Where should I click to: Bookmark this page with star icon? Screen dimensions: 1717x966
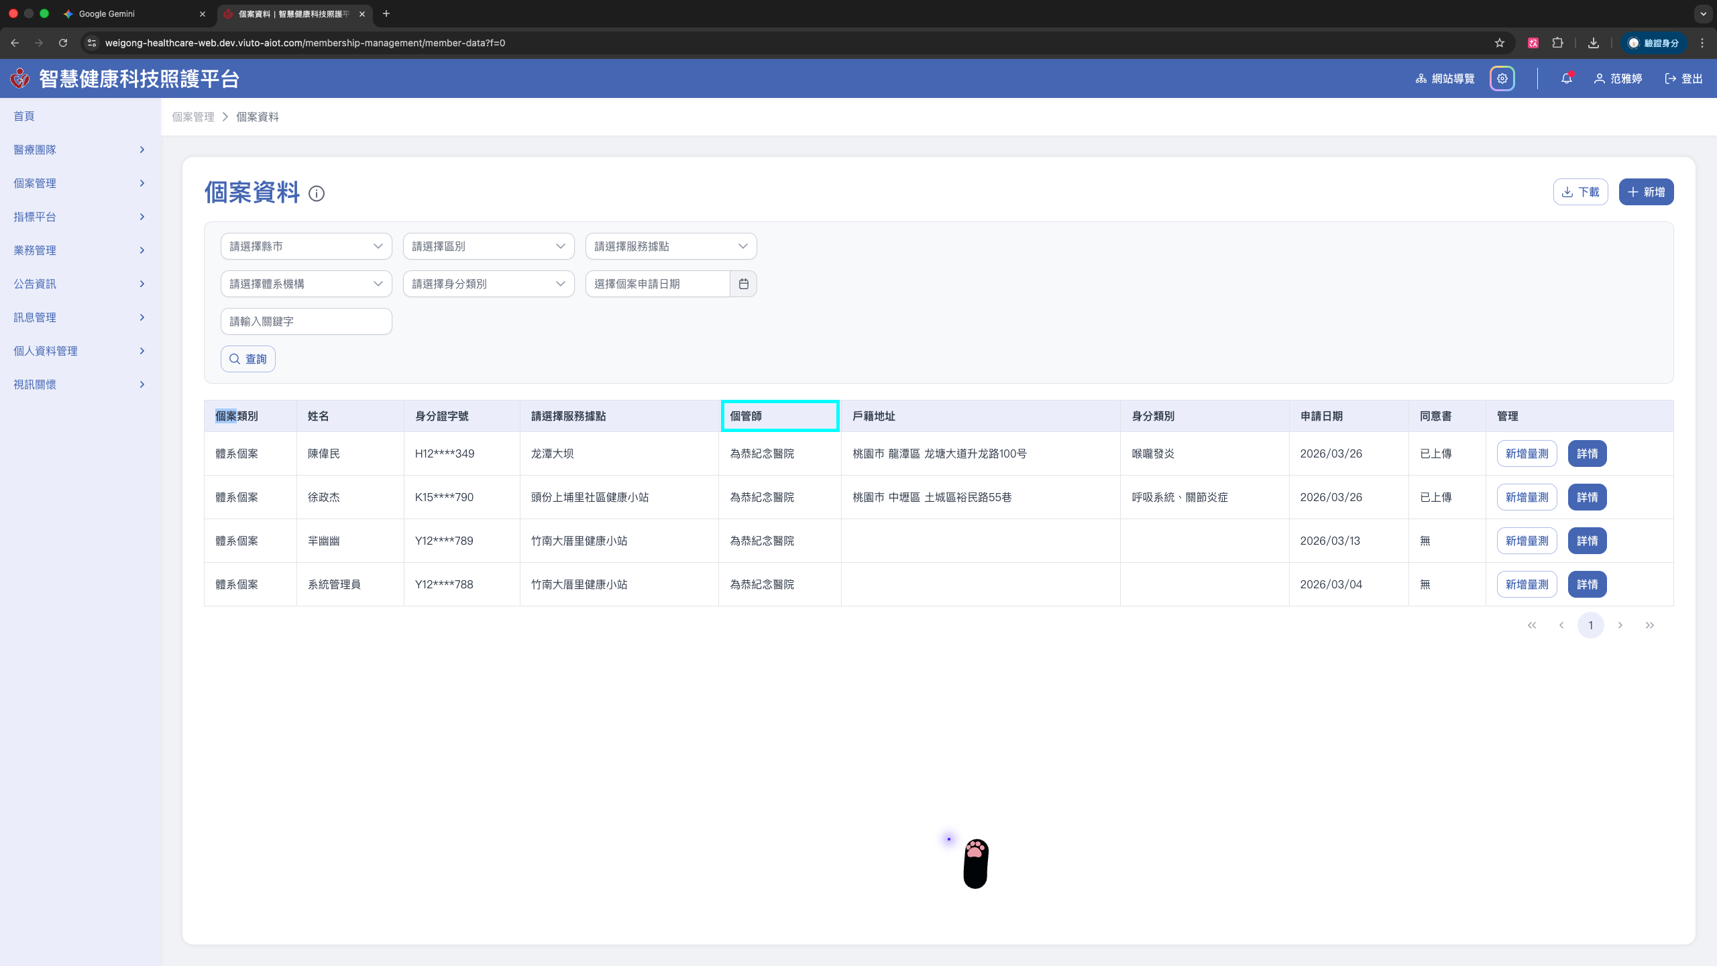(1500, 43)
